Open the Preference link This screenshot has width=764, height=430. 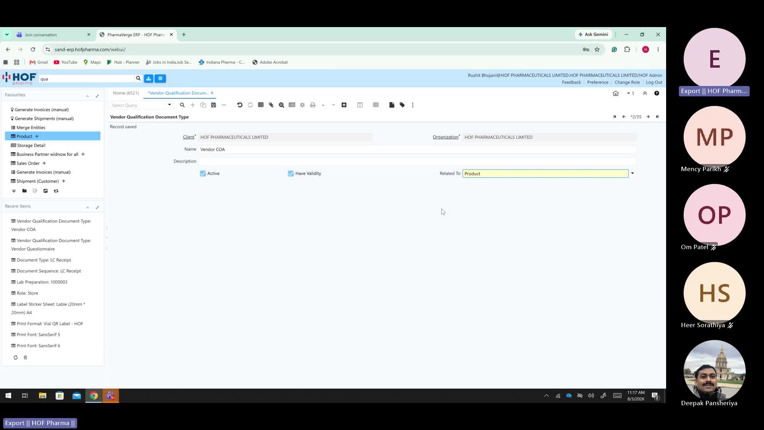[x=598, y=82]
